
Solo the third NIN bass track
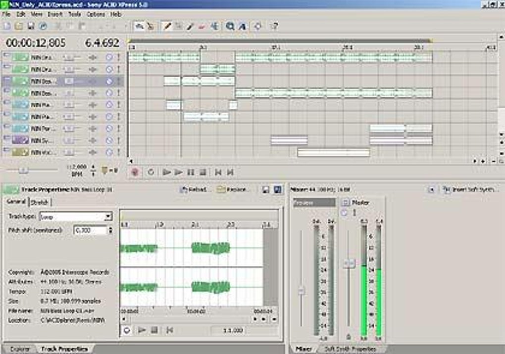pos(118,81)
